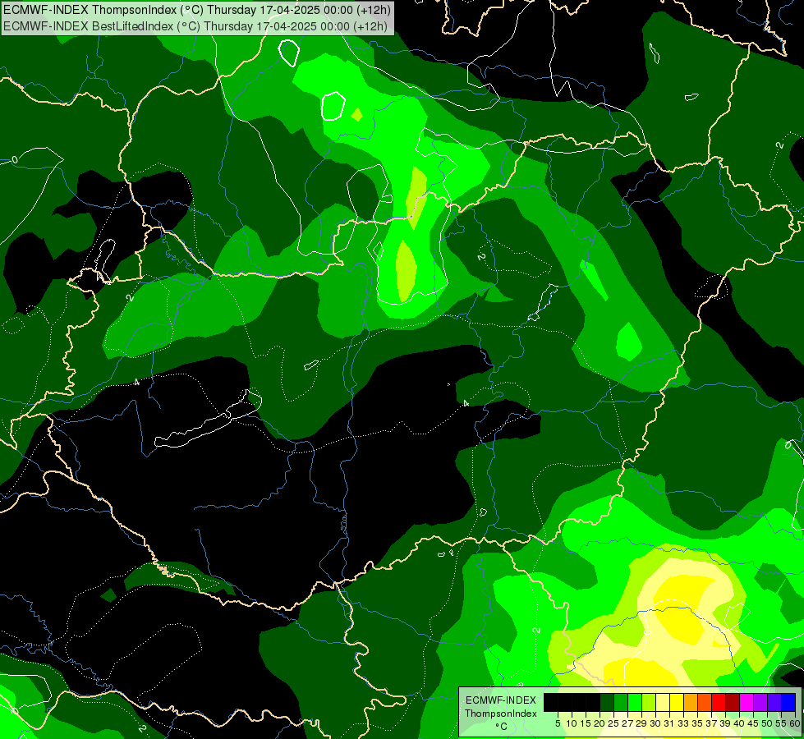Click legend tick value '39'
804x739 pixels.
tap(725, 723)
